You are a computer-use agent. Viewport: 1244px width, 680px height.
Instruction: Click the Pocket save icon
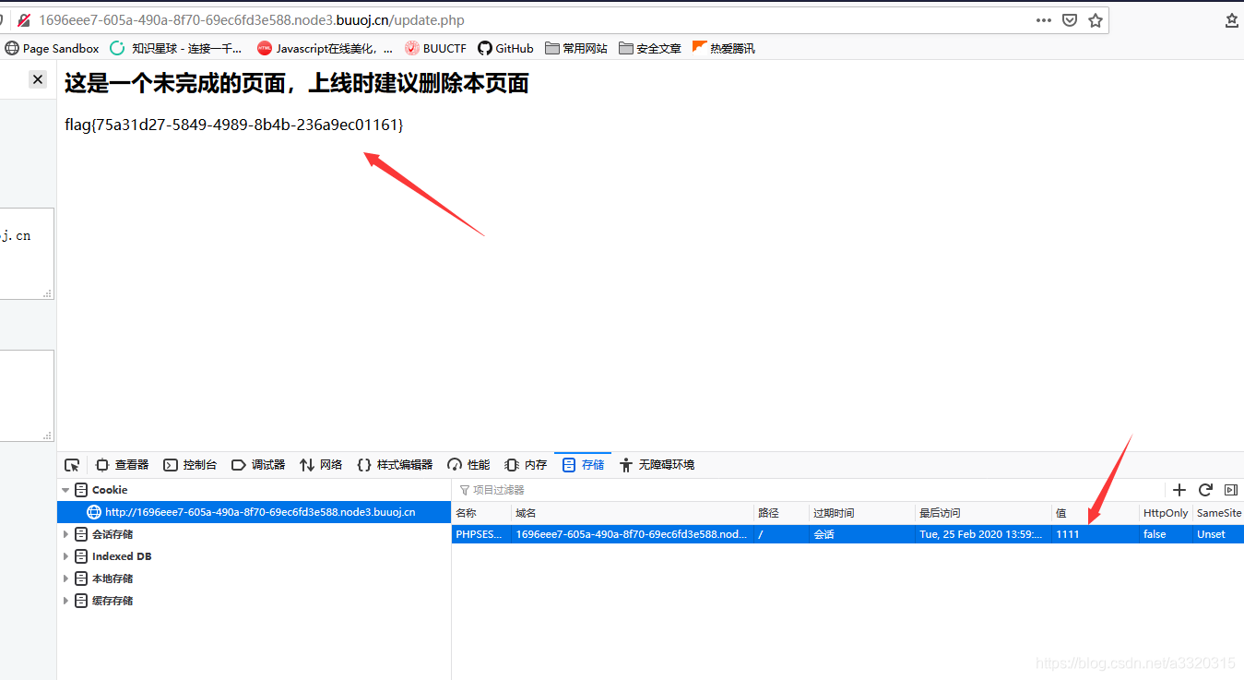[1070, 20]
